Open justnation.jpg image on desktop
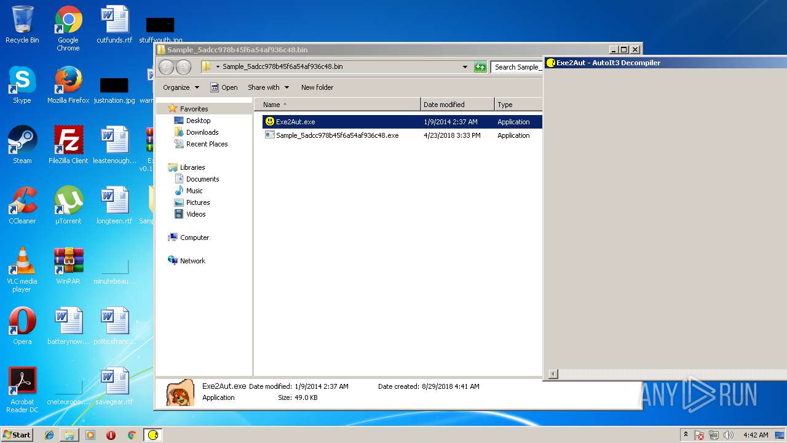This screenshot has height=443, width=787. click(114, 90)
